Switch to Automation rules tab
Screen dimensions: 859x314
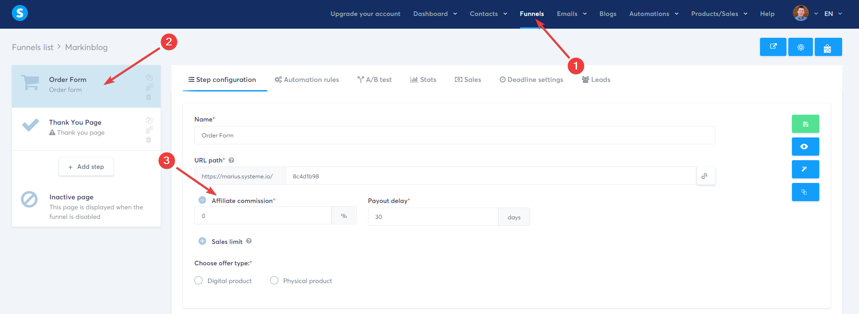[x=307, y=80]
